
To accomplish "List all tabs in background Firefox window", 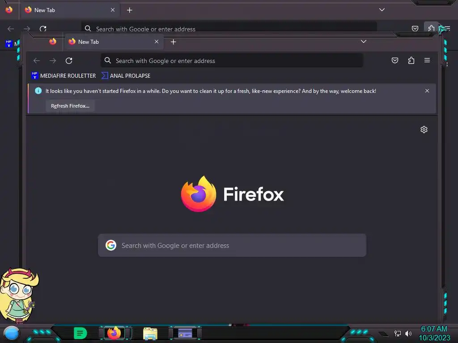I will (x=382, y=10).
